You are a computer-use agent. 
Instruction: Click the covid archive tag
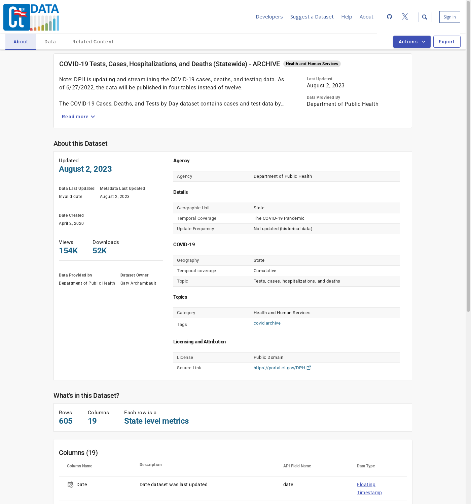[267, 323]
